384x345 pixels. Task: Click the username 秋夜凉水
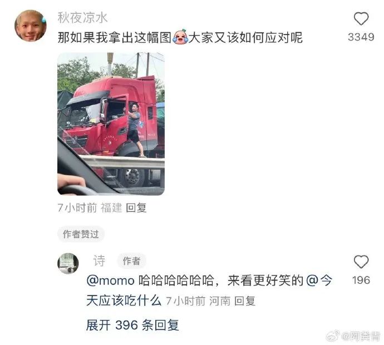[x=82, y=18]
